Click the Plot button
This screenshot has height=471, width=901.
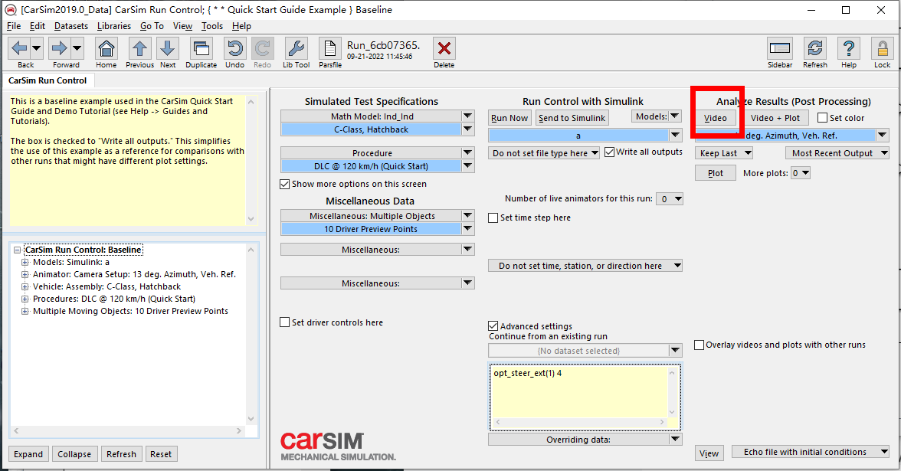pos(716,173)
